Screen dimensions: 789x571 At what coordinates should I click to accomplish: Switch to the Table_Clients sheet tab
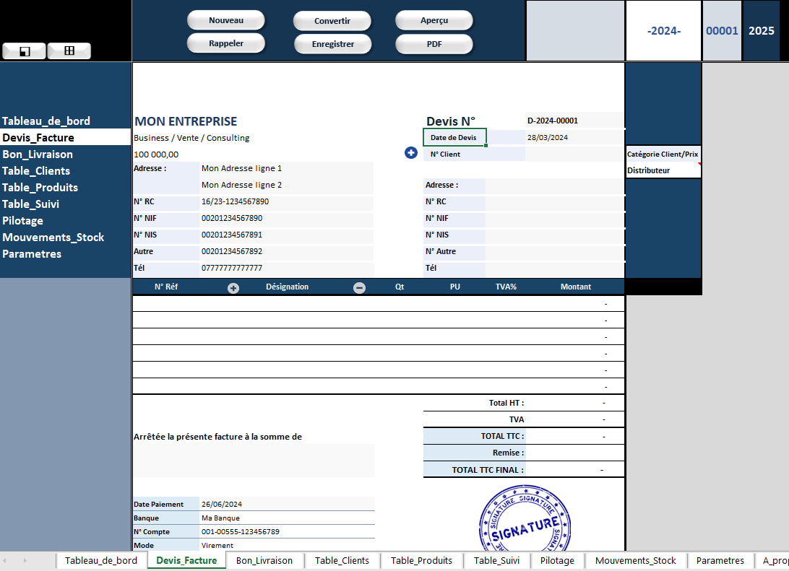point(342,560)
